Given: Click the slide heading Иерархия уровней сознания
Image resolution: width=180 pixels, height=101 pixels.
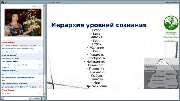Looking at the screenshot, I should point(99,25).
